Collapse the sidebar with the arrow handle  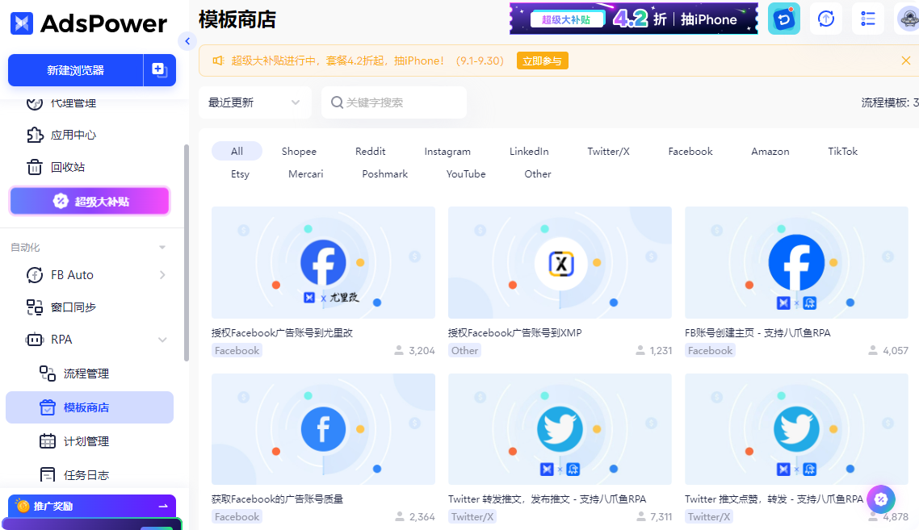coord(187,41)
